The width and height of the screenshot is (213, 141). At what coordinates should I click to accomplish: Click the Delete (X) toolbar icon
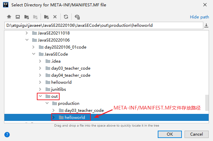click(x=55, y=17)
